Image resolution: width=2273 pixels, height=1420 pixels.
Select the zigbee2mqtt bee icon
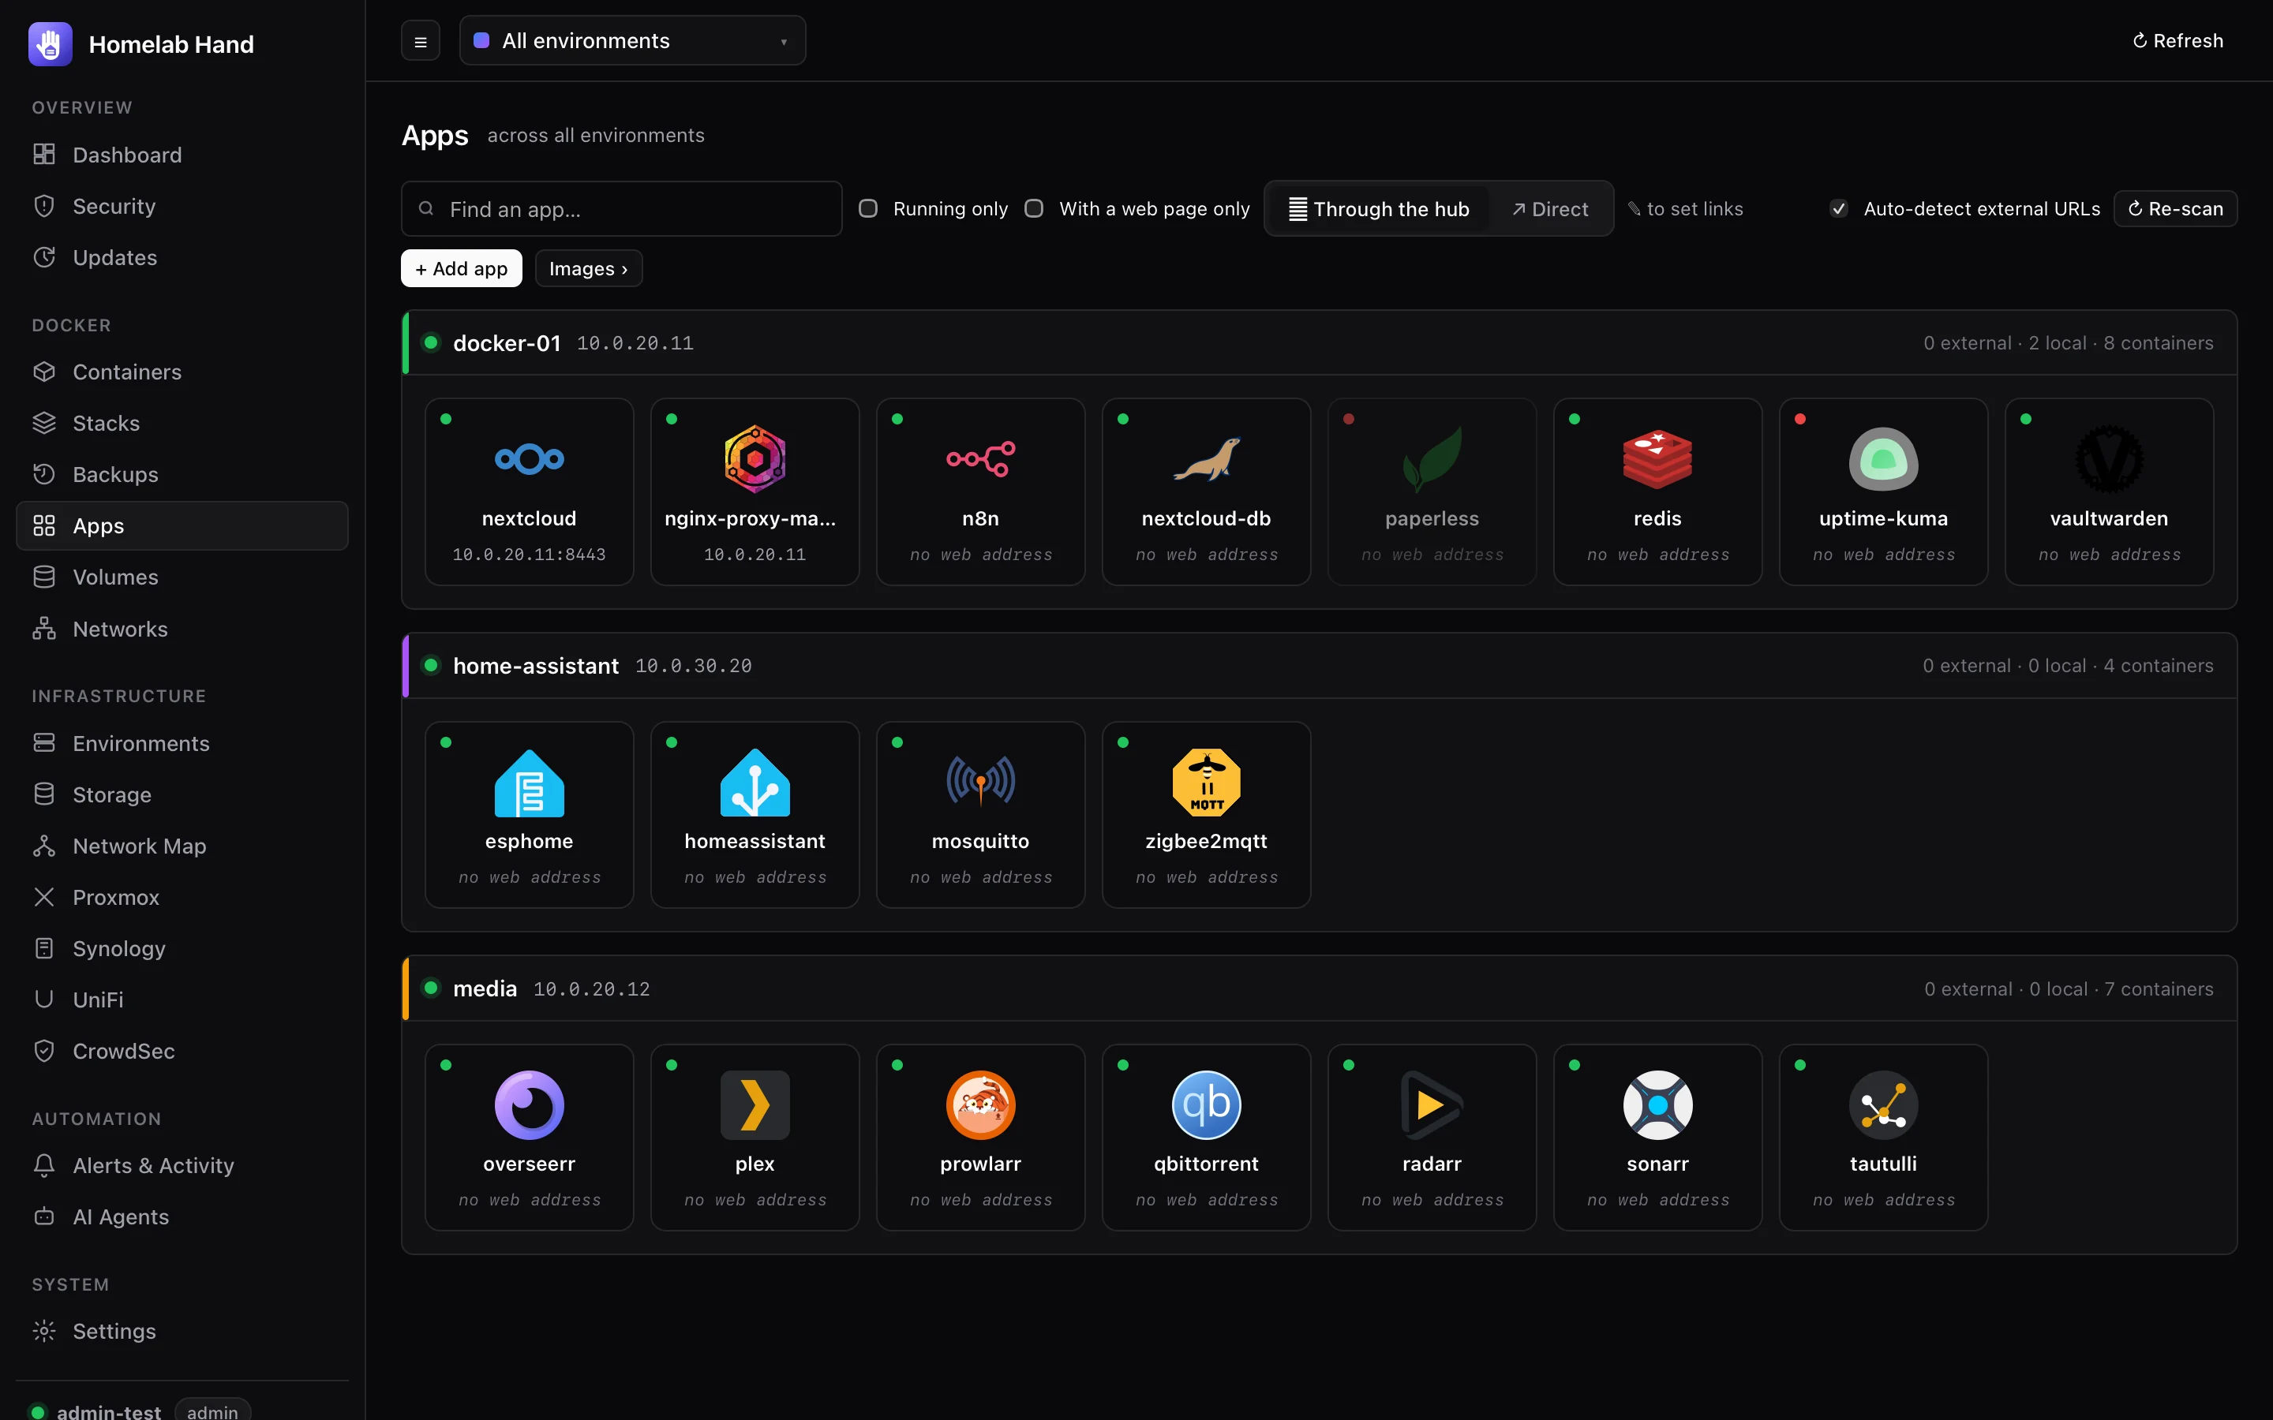click(1206, 781)
